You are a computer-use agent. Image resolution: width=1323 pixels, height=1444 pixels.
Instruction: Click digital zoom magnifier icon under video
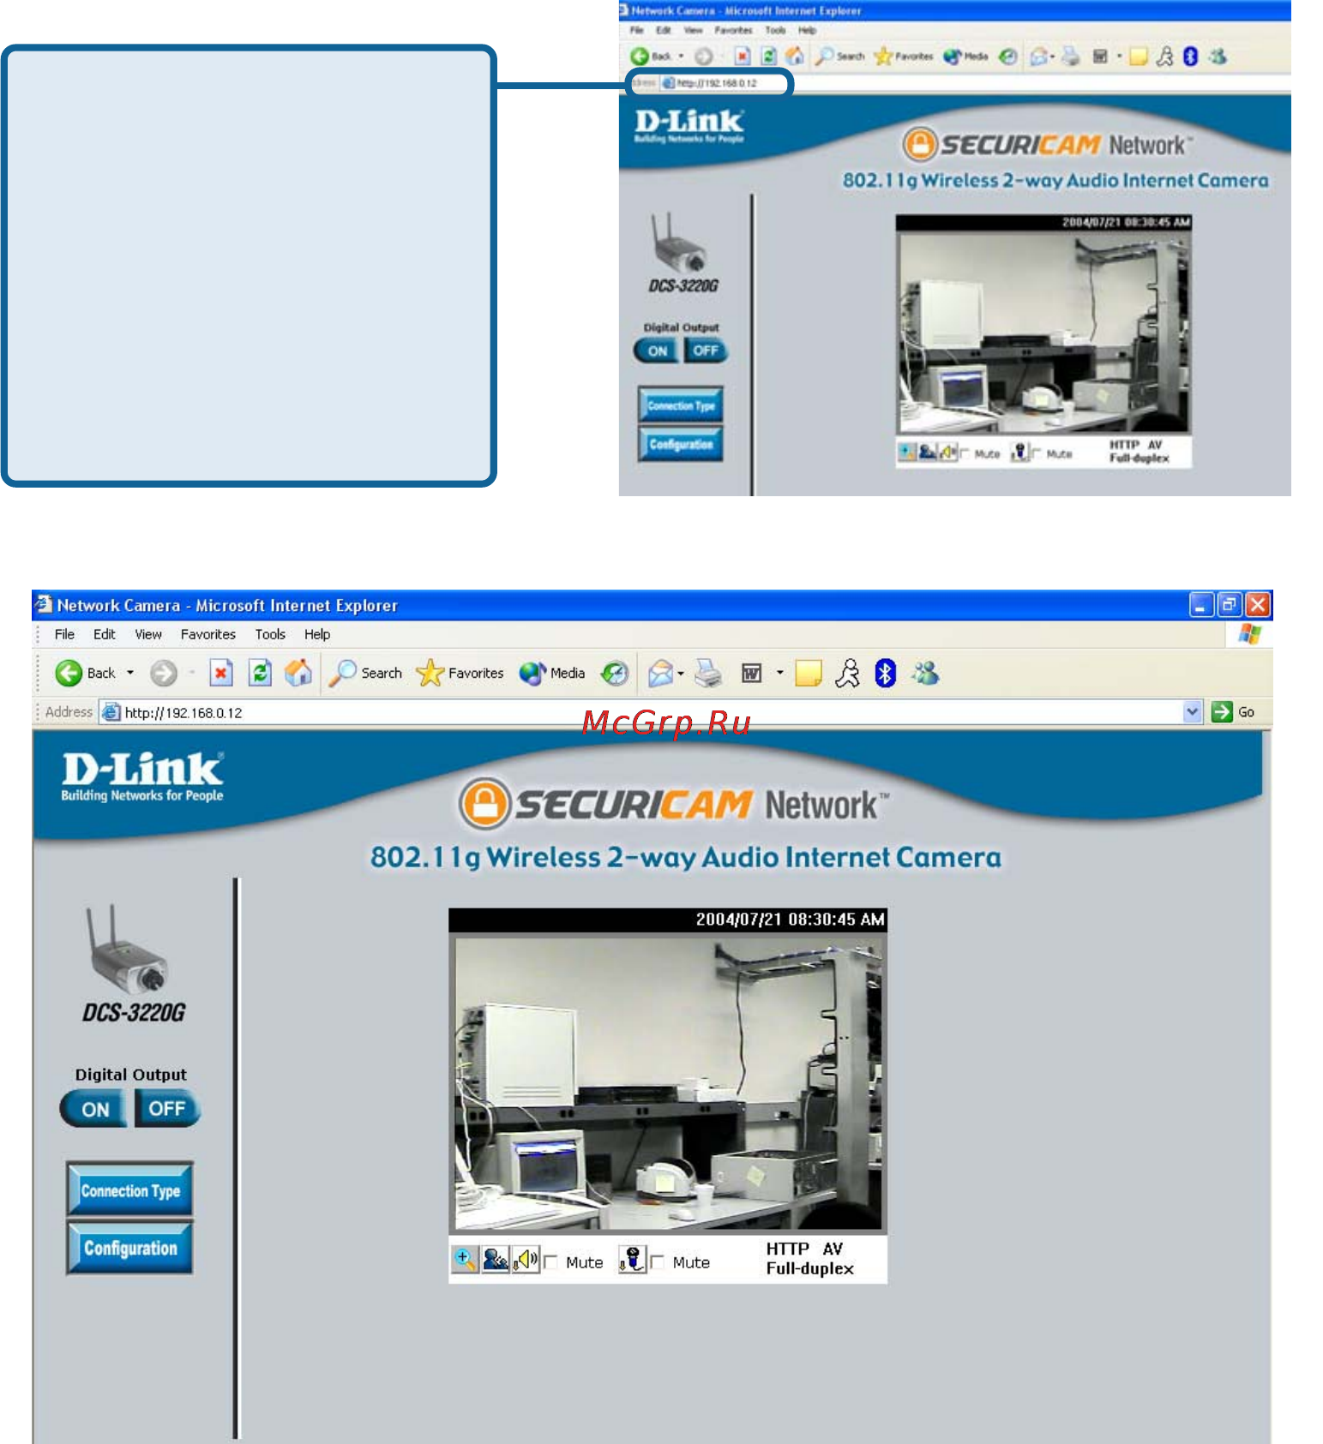click(465, 1260)
